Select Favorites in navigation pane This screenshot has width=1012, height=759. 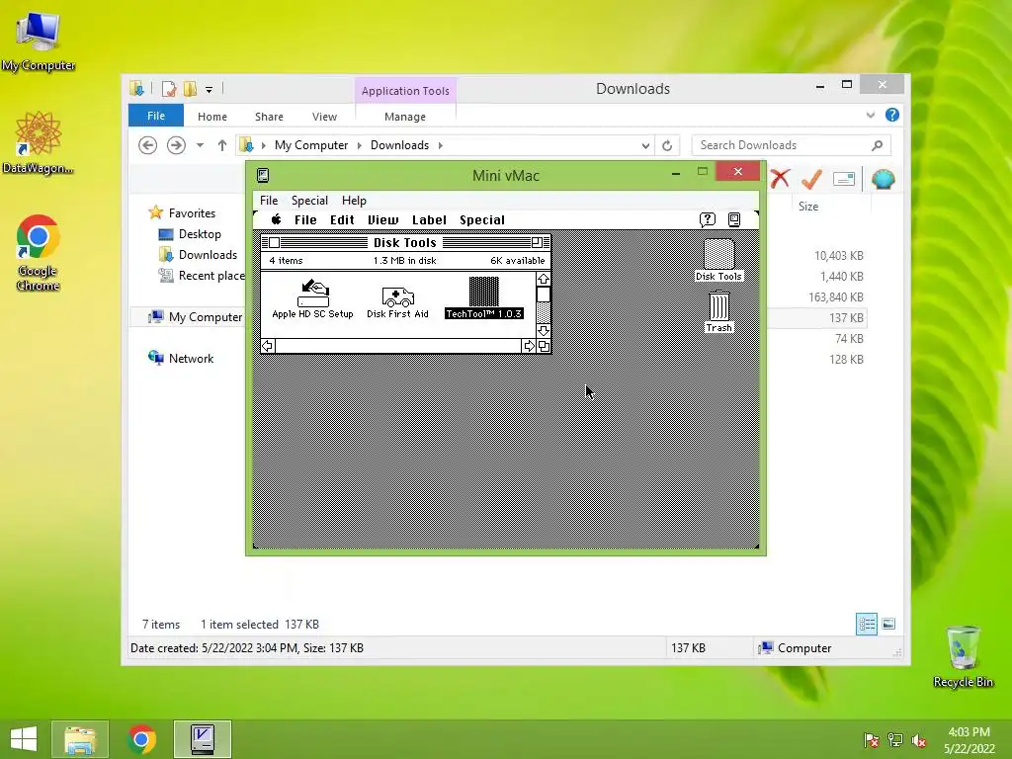(192, 213)
